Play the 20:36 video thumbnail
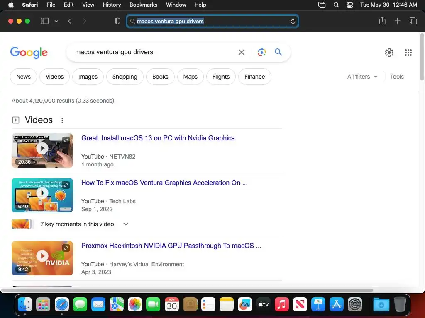The height and width of the screenshot is (318, 425). click(x=42, y=150)
